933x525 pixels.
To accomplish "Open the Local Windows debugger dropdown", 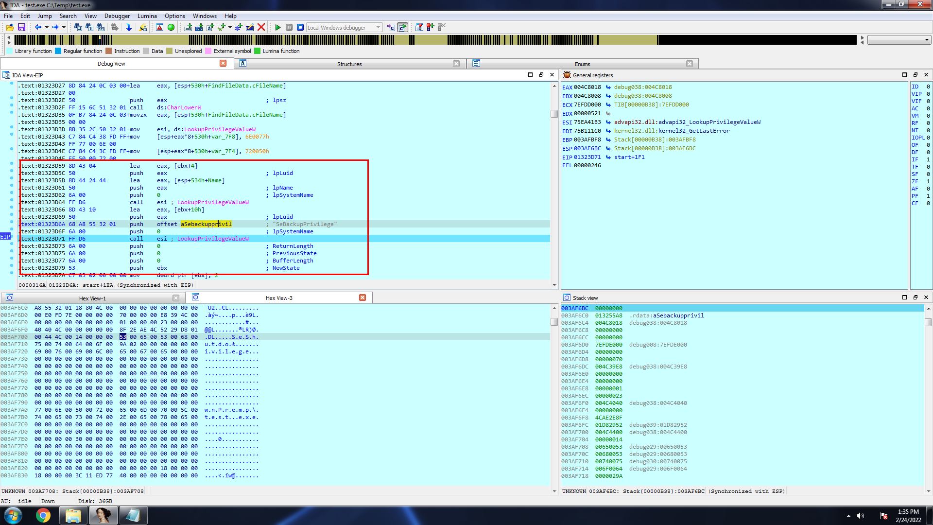I will tap(379, 28).
